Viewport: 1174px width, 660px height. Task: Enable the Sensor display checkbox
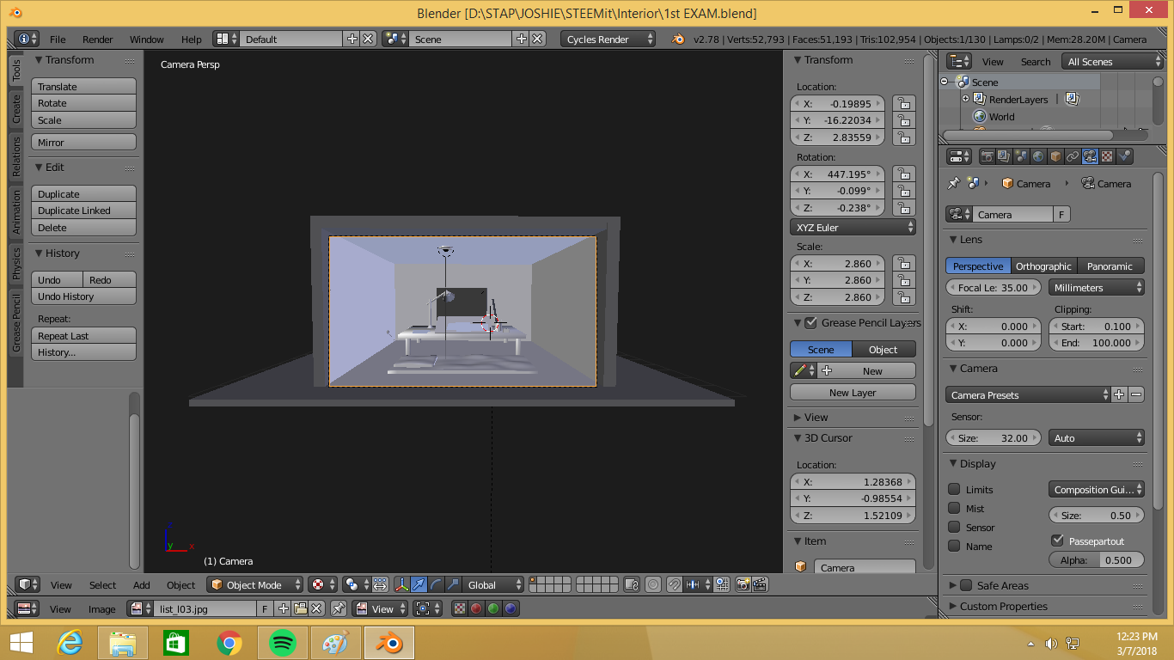click(954, 527)
